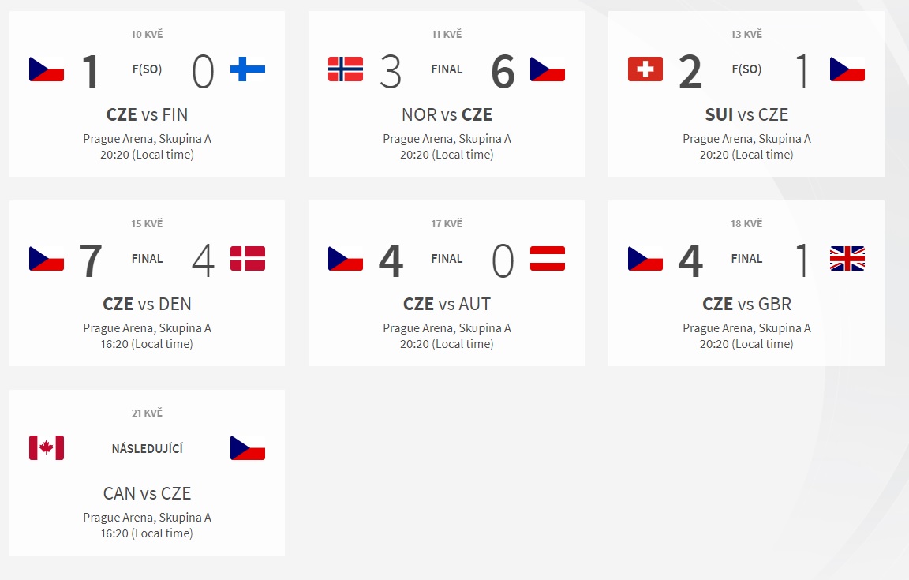Image resolution: width=909 pixels, height=580 pixels.
Task: Click the Denmark flag icon
Action: (x=248, y=259)
